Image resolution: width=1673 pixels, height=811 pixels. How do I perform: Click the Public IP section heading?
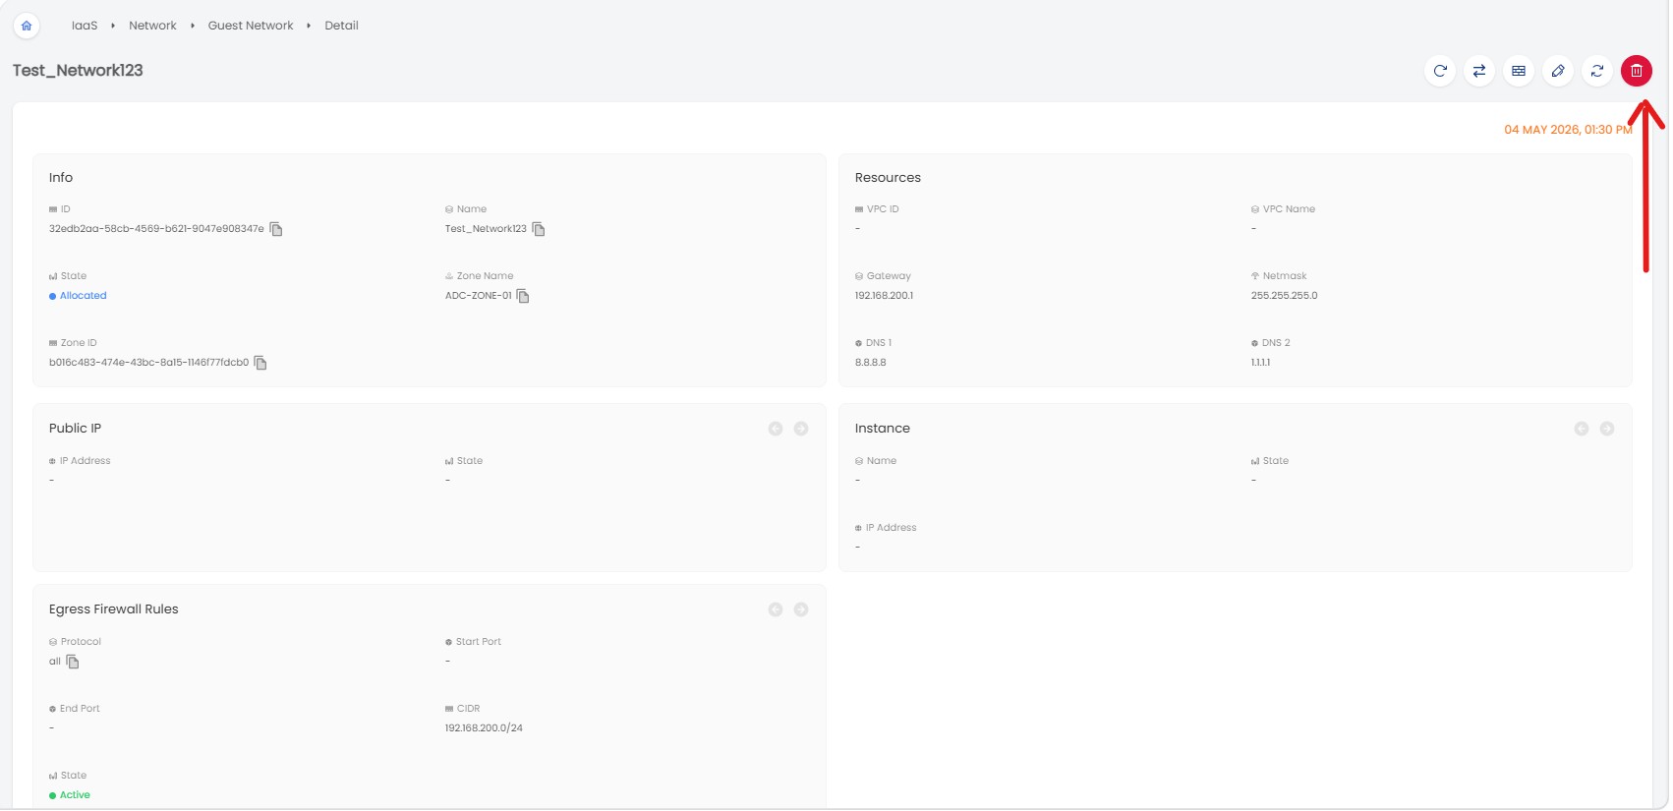point(75,429)
